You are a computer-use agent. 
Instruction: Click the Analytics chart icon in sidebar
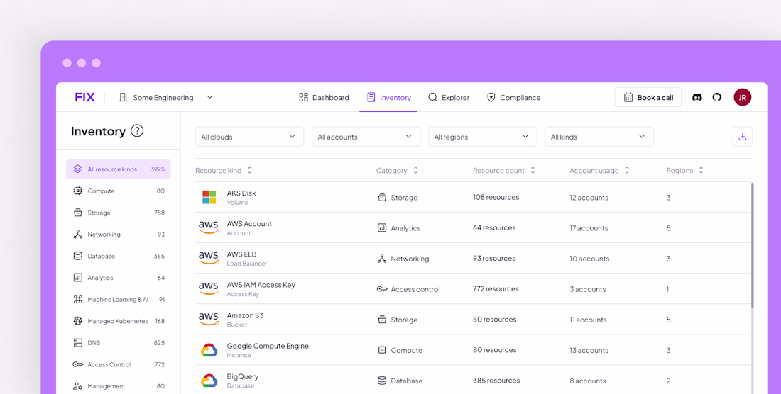pyautogui.click(x=77, y=278)
